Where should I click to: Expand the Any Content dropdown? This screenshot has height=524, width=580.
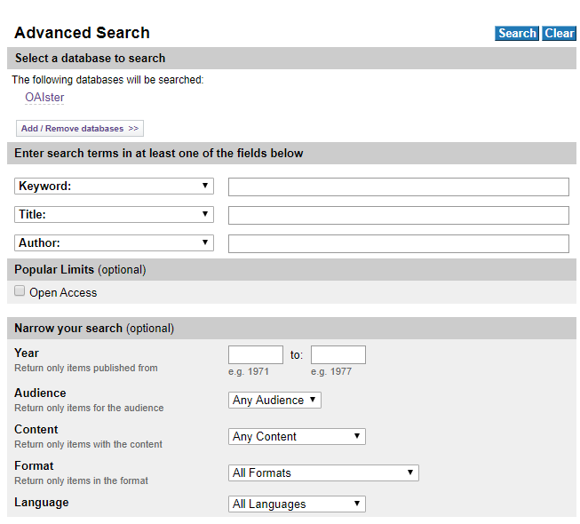pos(297,437)
